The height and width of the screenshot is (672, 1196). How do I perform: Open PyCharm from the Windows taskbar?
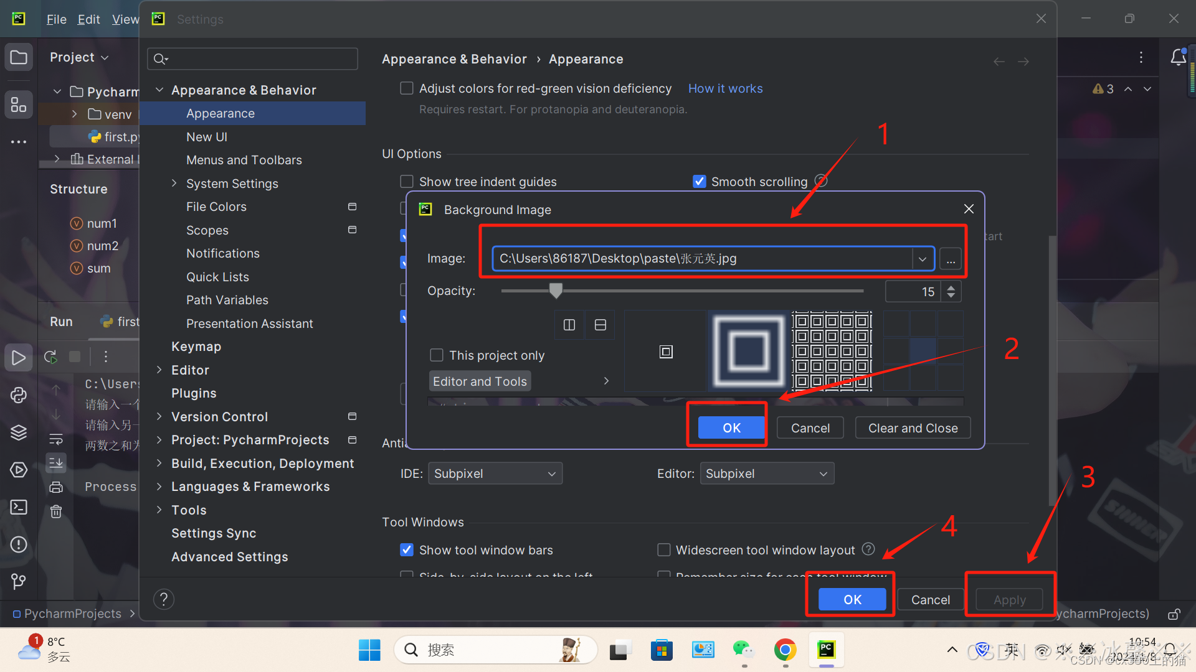(826, 650)
